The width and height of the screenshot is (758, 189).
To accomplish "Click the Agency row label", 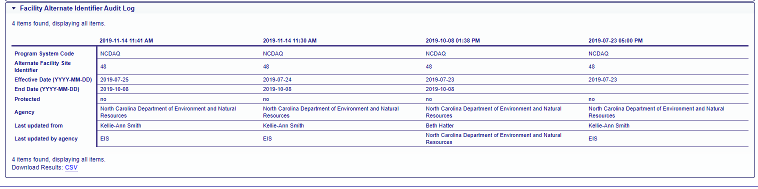I will 24,112.
